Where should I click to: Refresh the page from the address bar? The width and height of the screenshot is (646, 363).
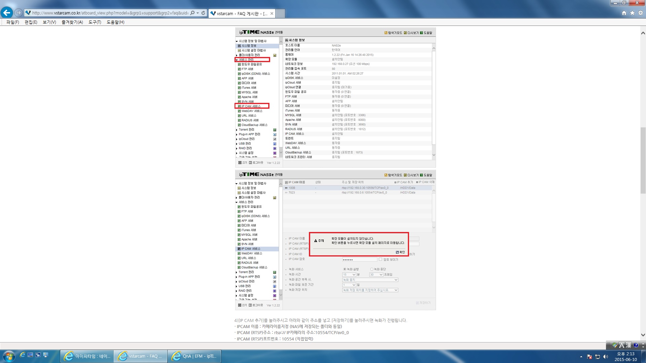coord(203,13)
